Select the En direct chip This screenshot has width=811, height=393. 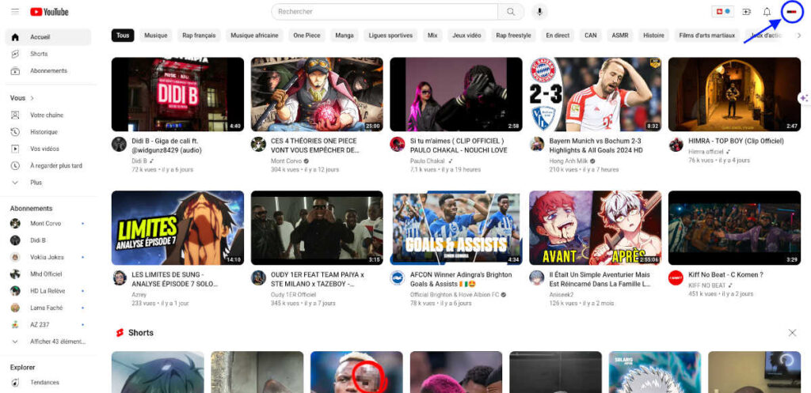[x=558, y=36]
